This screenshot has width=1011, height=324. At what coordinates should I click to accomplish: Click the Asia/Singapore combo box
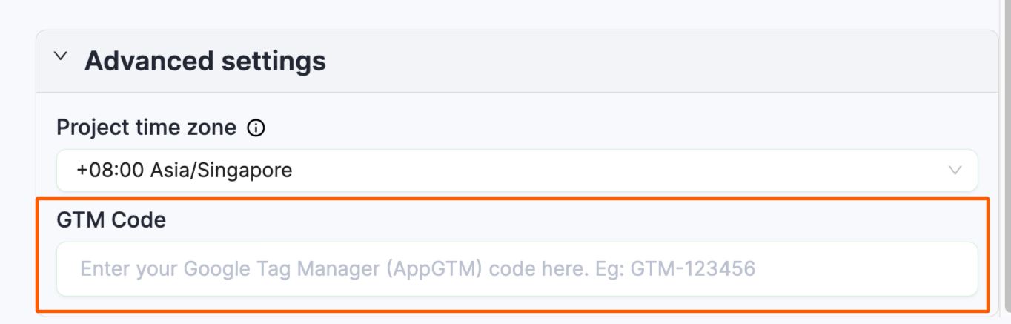click(x=517, y=171)
